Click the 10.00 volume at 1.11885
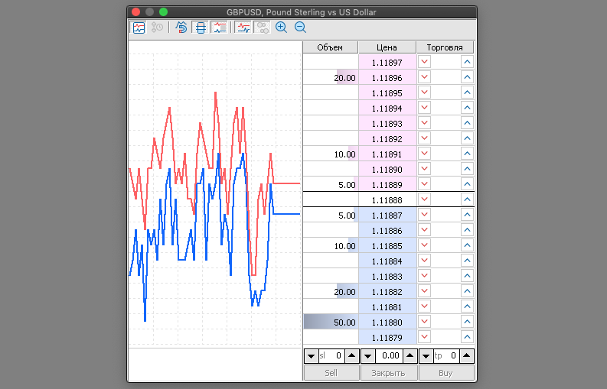This screenshot has height=389, width=607. tap(331, 245)
